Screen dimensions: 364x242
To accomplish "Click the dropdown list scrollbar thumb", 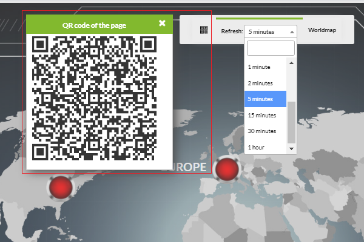I will tap(292, 122).
